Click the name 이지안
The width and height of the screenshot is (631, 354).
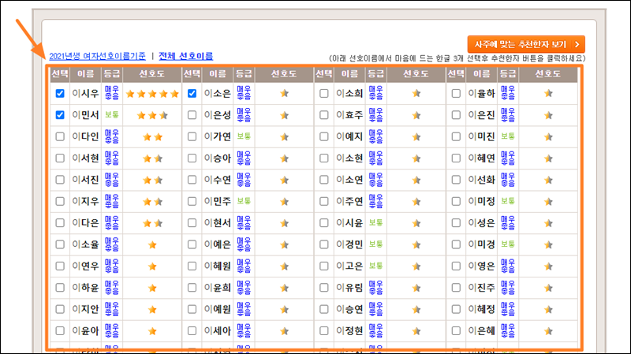tap(85, 309)
